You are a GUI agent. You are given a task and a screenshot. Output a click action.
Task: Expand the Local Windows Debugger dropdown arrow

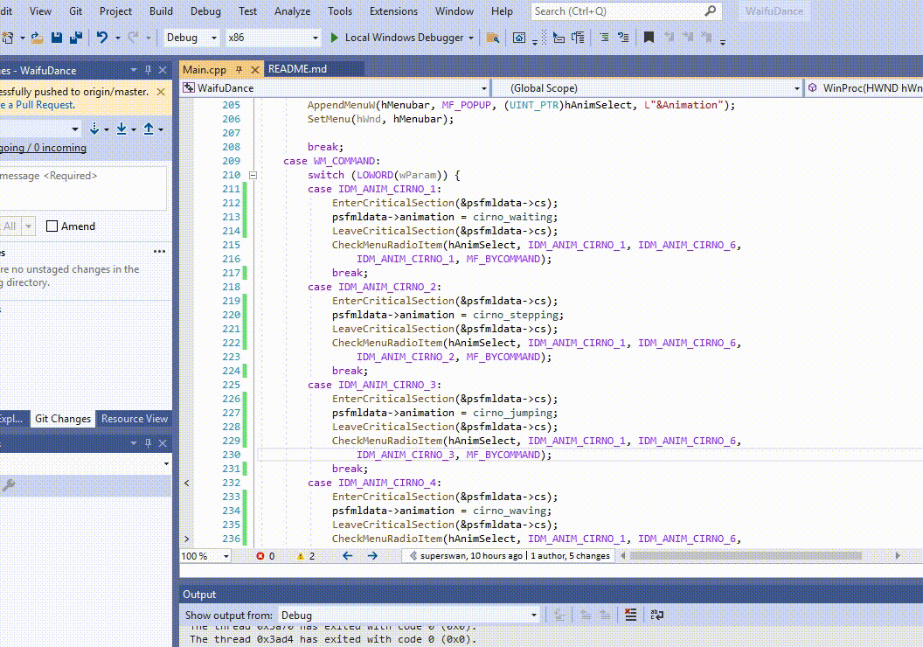[471, 38]
